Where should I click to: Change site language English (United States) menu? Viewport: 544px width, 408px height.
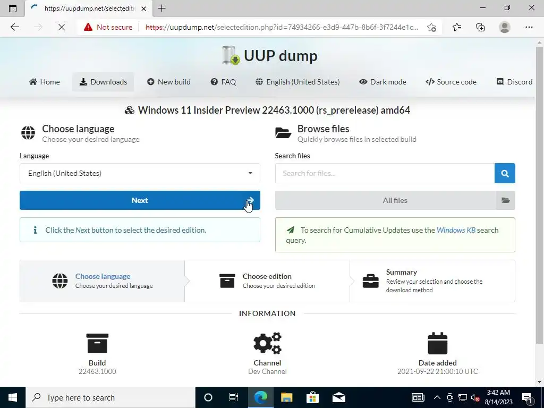[297, 82]
